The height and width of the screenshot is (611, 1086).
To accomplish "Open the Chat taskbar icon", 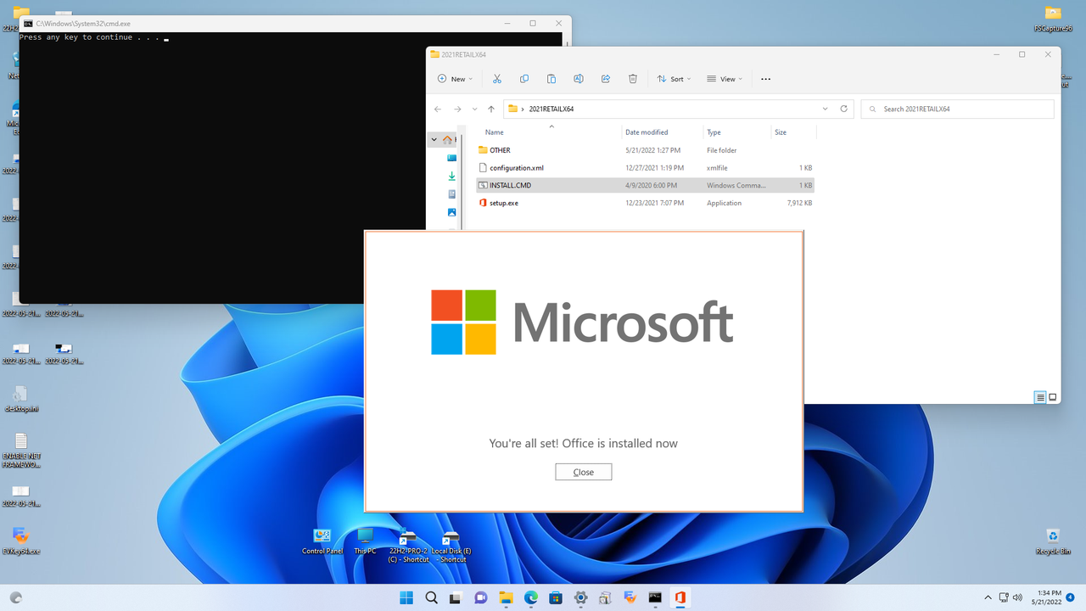I will (x=481, y=597).
